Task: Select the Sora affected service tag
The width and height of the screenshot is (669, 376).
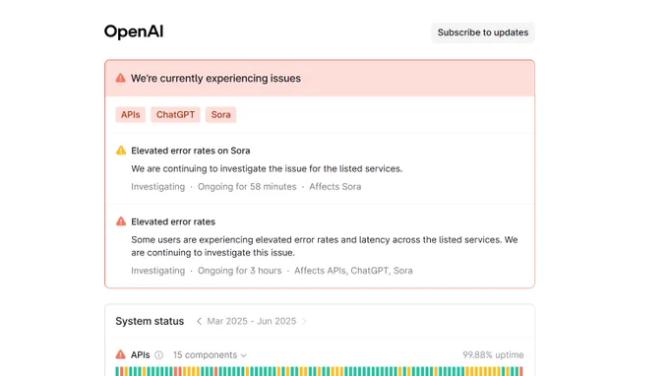Action: tap(220, 115)
